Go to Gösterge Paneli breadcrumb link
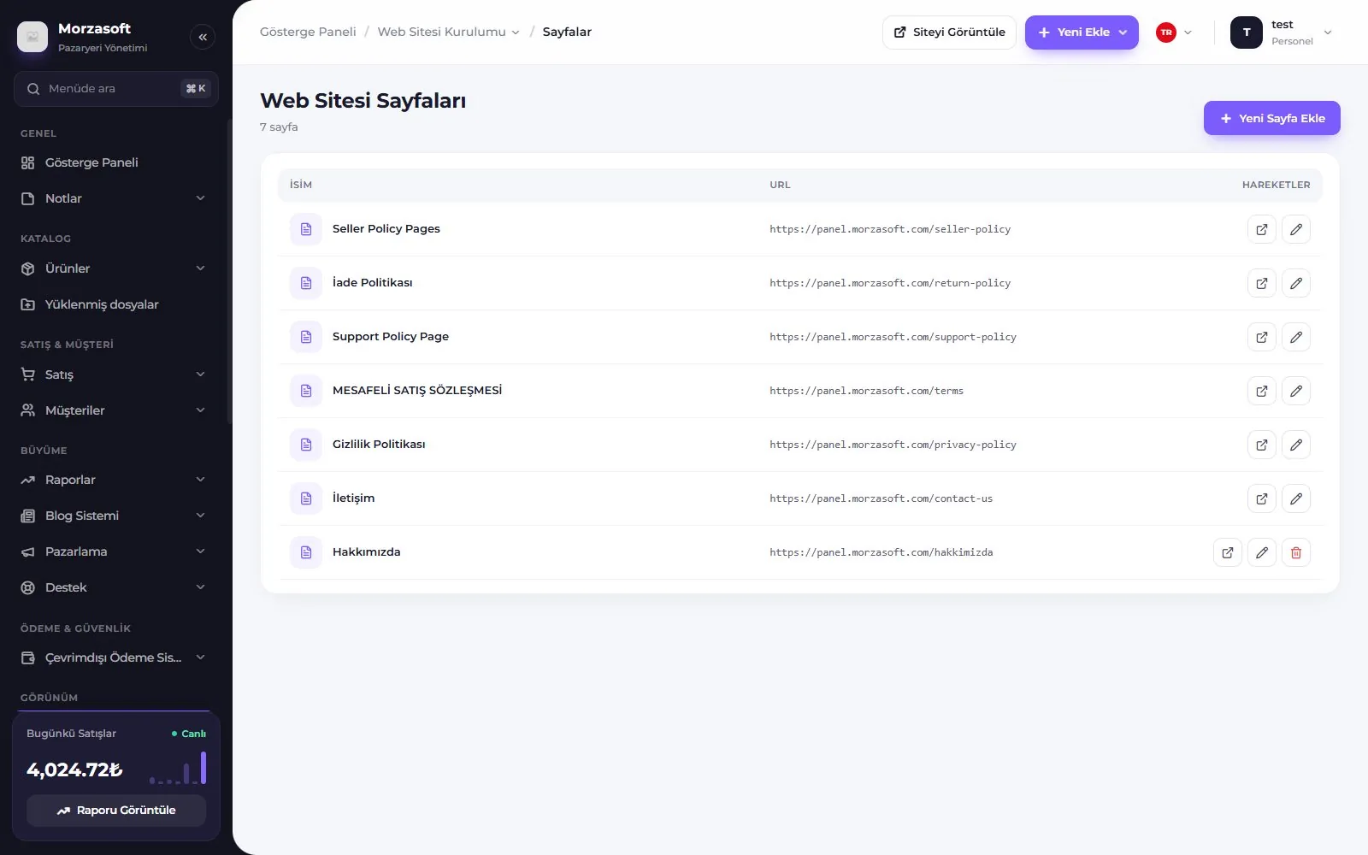 point(308,32)
